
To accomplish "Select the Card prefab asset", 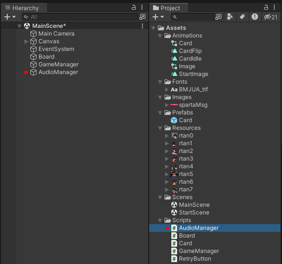I will [181, 120].
